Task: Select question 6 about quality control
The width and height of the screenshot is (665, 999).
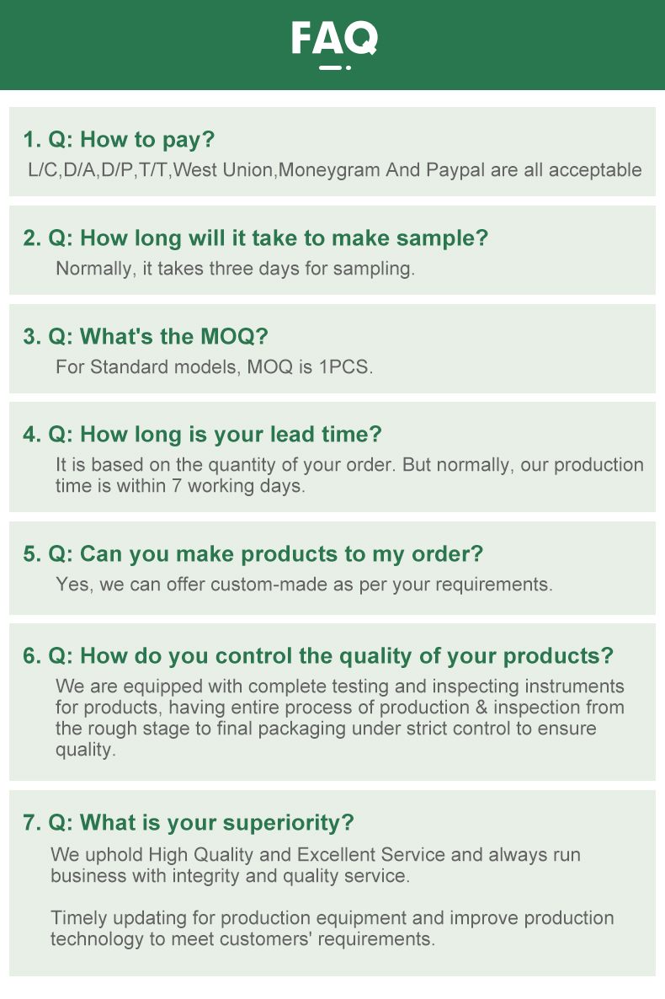Action: [x=318, y=655]
